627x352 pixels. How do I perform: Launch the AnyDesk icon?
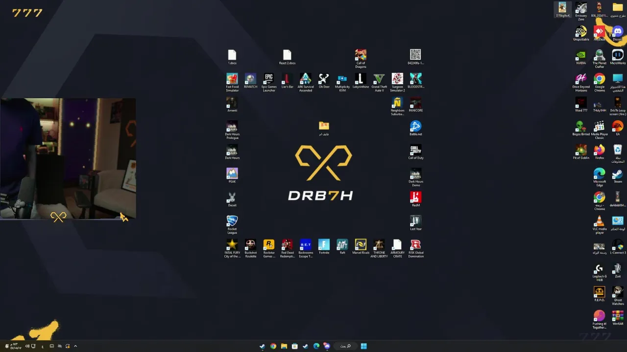599,34
